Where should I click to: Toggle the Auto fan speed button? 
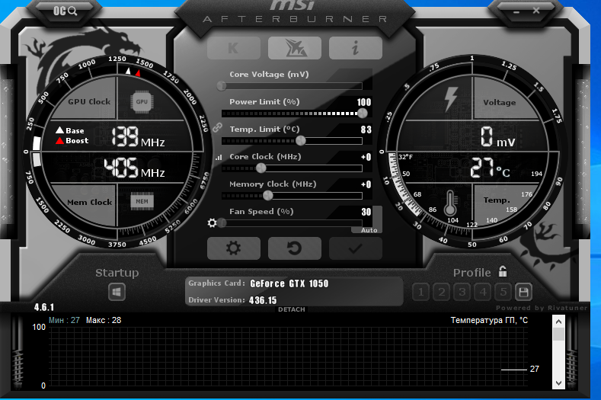coord(369,230)
